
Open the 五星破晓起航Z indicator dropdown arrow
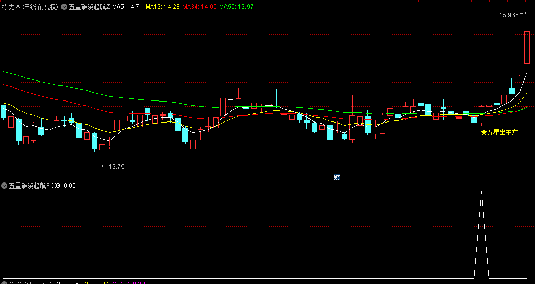click(x=64, y=7)
